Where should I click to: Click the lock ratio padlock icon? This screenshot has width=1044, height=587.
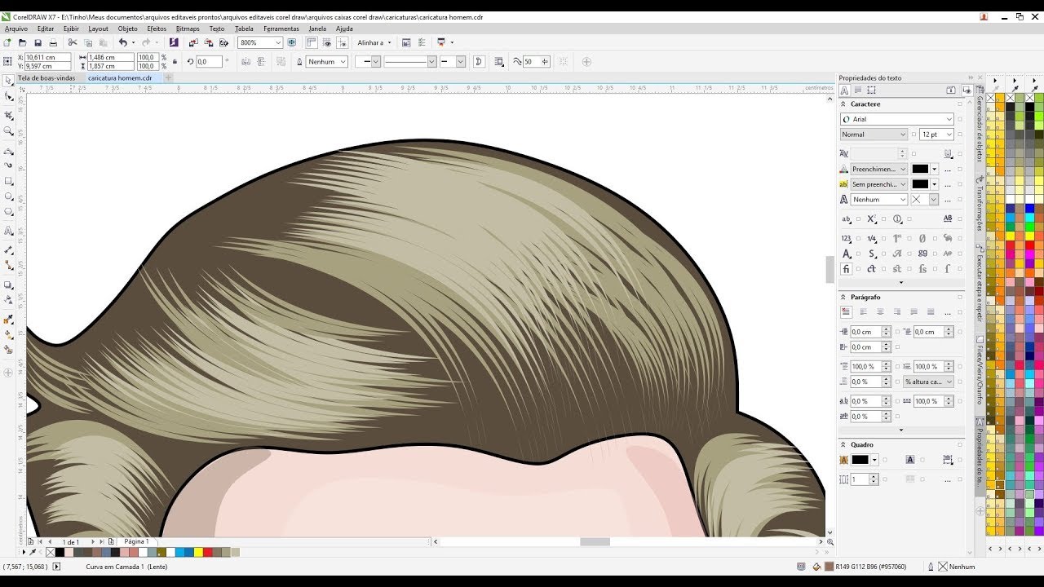[175, 61]
